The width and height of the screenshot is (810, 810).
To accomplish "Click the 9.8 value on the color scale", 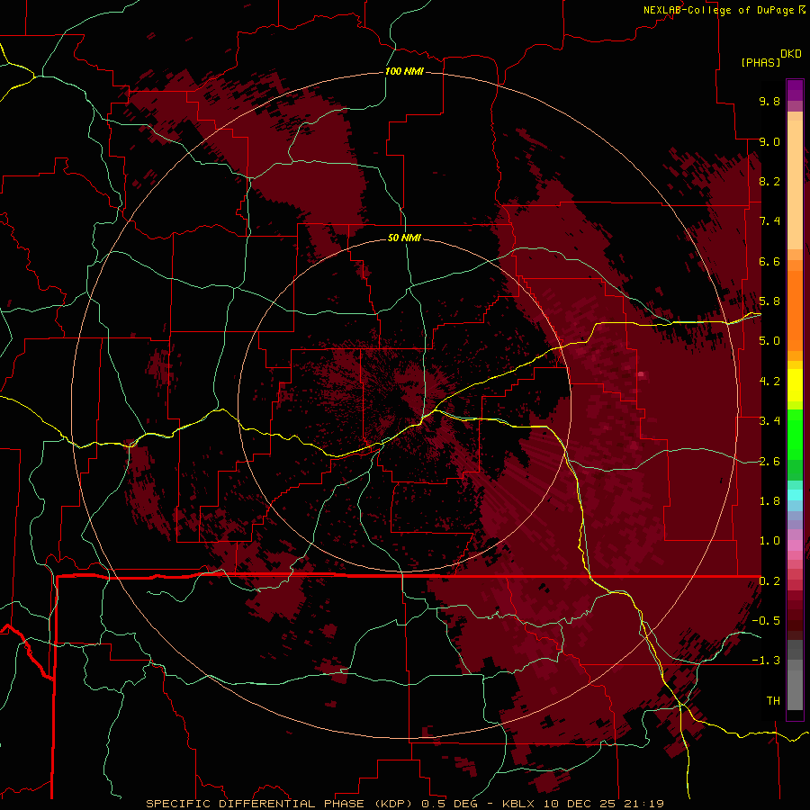I will click(x=769, y=101).
